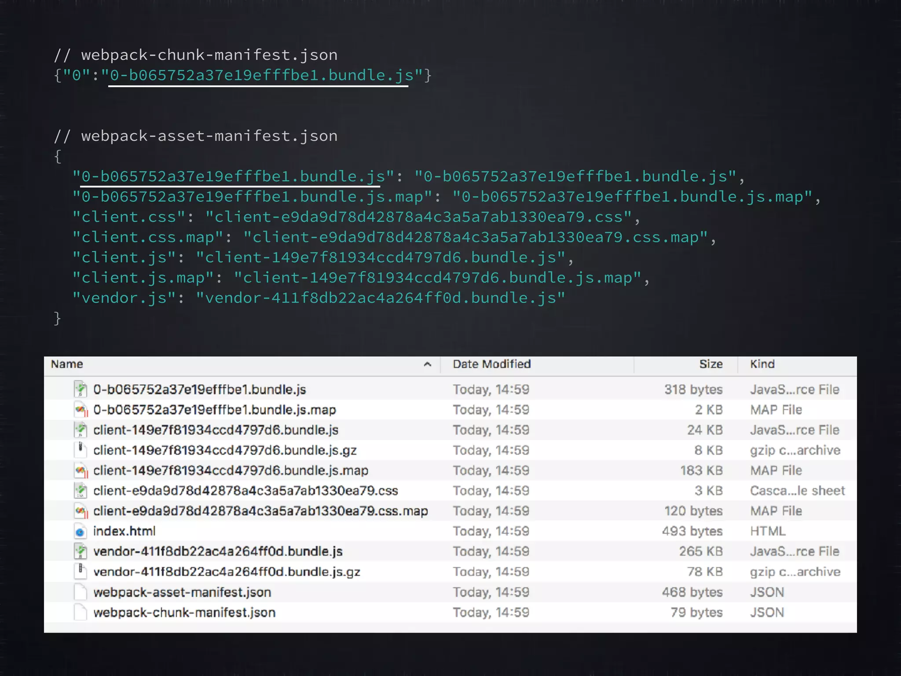Click the client bundle.js.gz archive icon

(80, 450)
